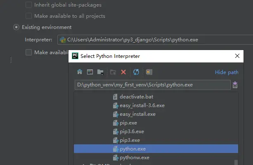This screenshot has width=253, height=165.
Task: Open path history icon beside path field
Action: coord(235,85)
